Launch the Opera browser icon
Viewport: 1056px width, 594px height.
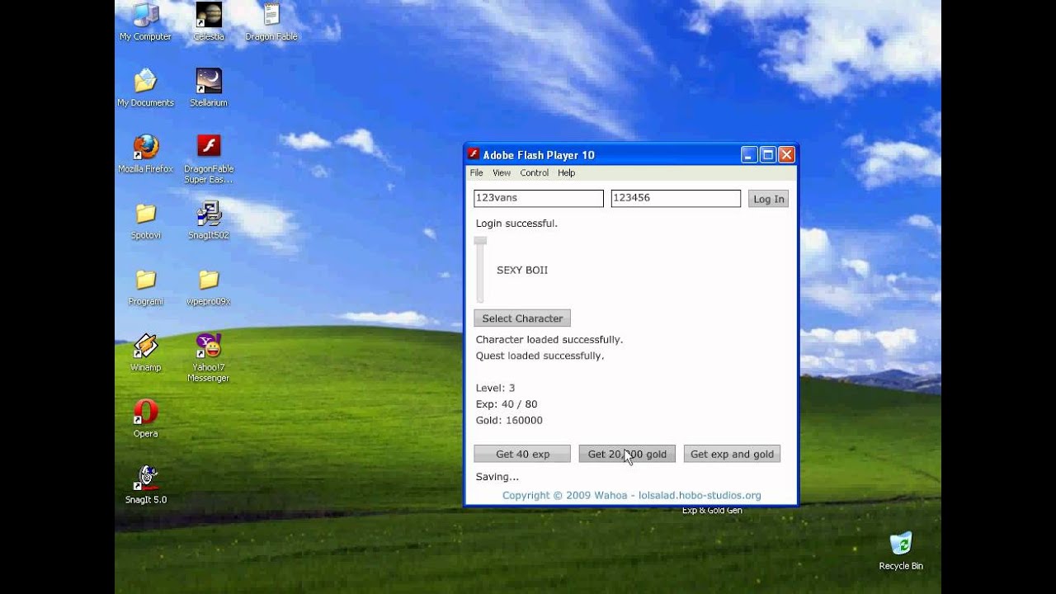pos(145,412)
